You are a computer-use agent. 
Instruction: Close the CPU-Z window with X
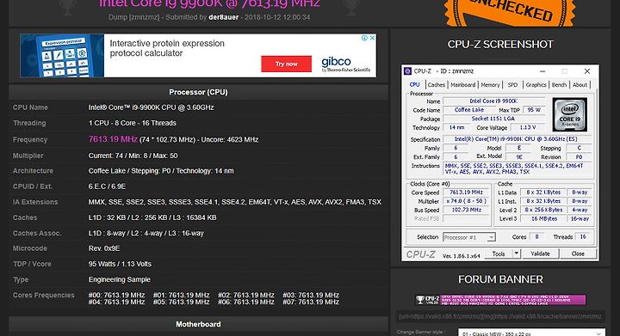point(587,71)
